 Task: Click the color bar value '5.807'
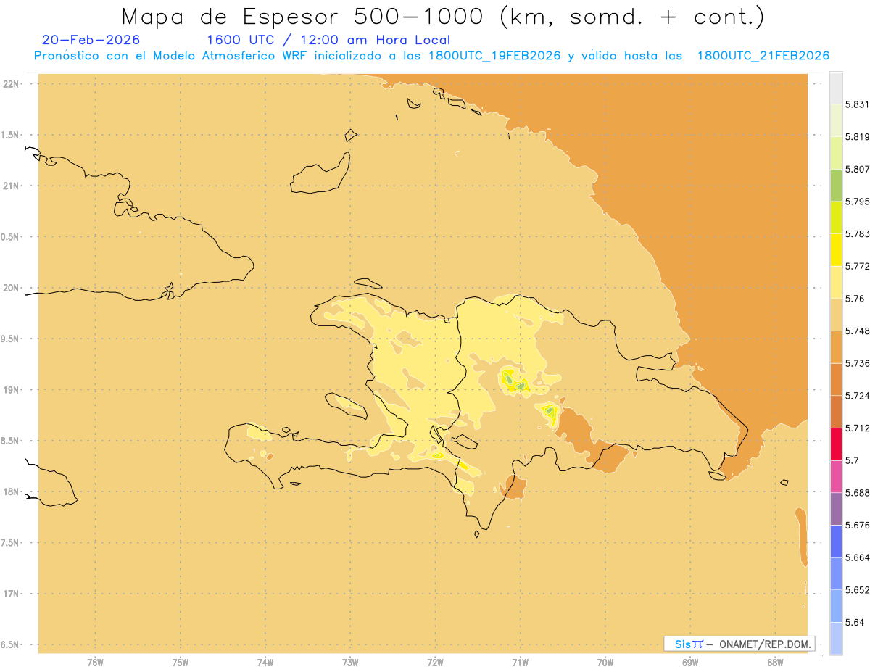pos(858,169)
